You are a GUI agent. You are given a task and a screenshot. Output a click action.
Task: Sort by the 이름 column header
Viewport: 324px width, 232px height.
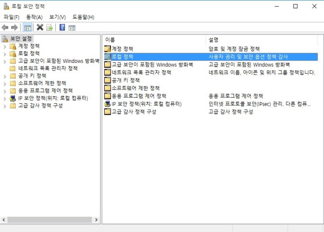coord(154,40)
